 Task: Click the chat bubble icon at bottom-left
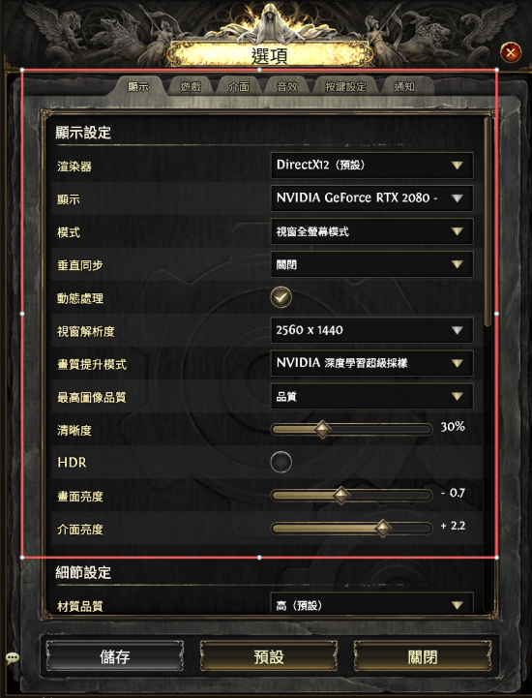point(13,658)
